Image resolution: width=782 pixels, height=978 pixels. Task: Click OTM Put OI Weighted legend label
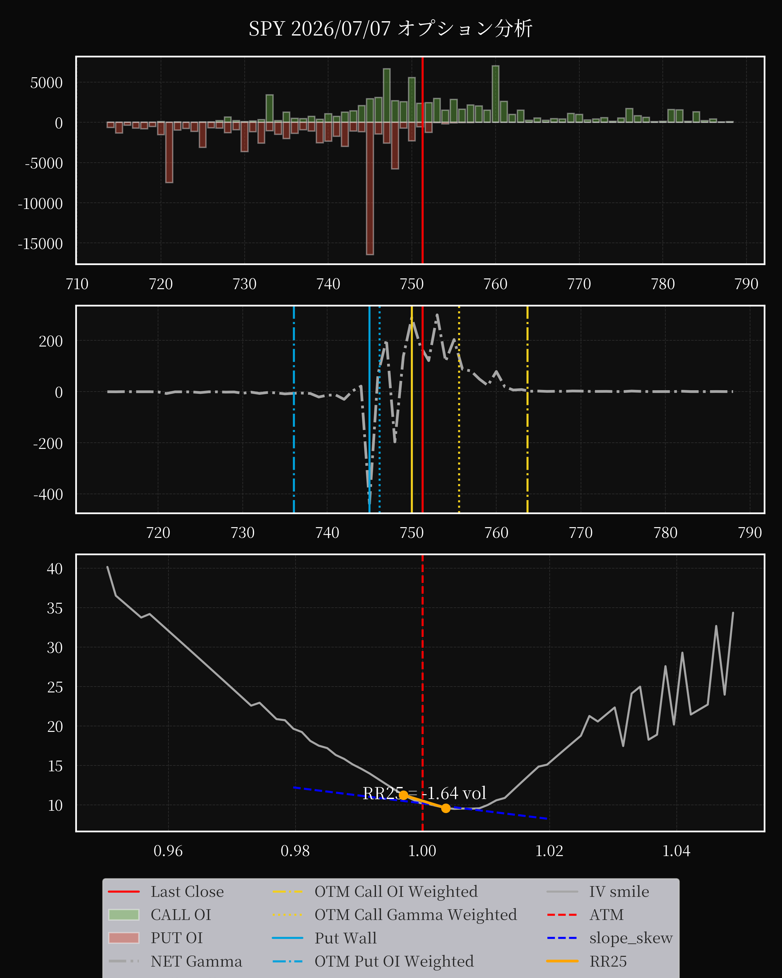(394, 961)
